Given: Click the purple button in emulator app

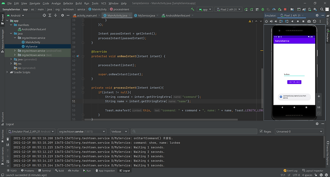Looking at the screenshot, I should click(294, 82).
